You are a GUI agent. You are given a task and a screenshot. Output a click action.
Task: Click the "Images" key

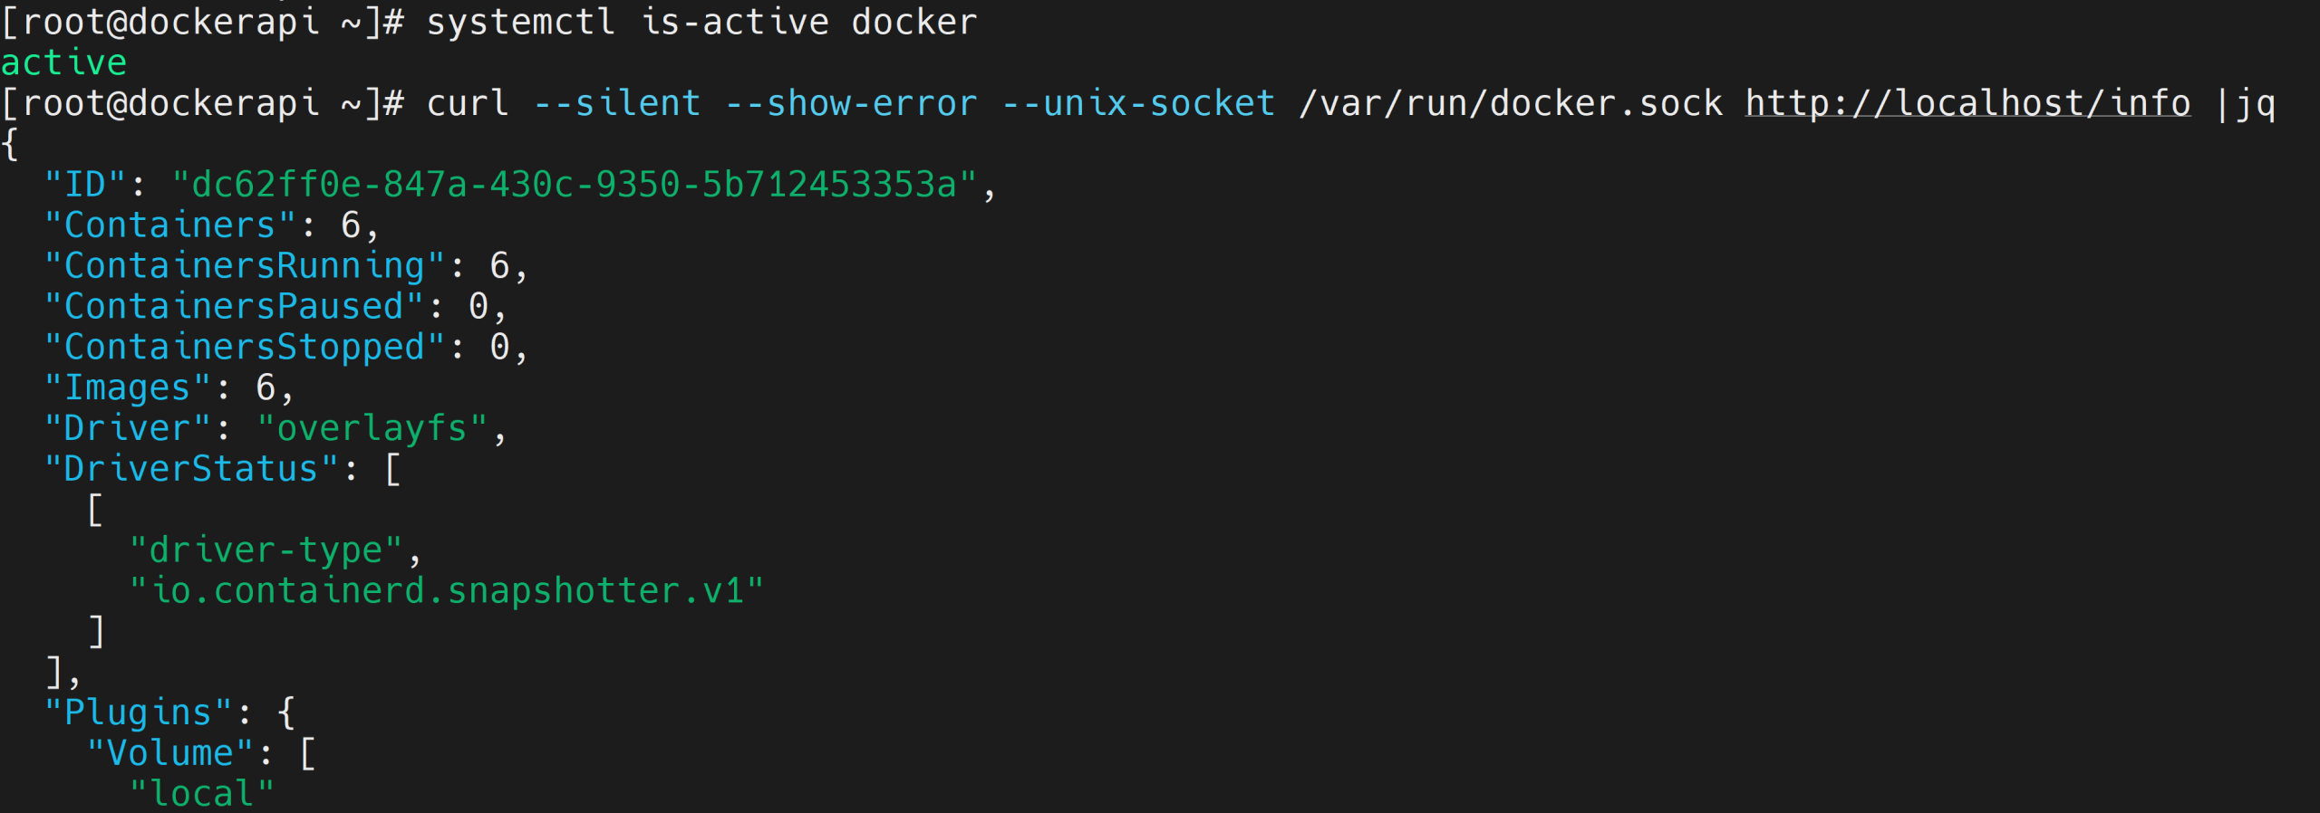coord(127,388)
